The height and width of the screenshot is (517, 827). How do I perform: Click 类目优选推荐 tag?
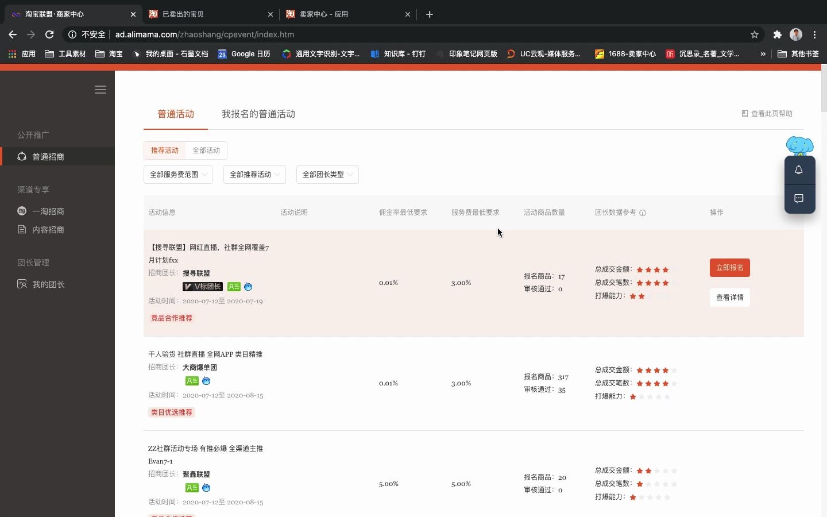point(172,412)
